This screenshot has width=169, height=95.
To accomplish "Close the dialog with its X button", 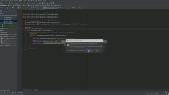I will [105, 42].
